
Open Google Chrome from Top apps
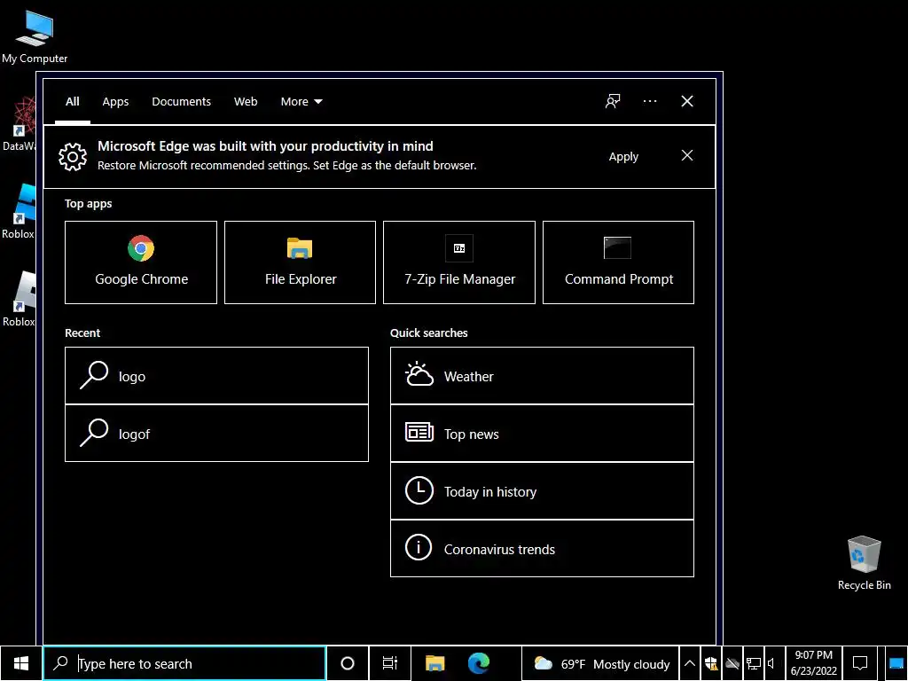click(141, 262)
